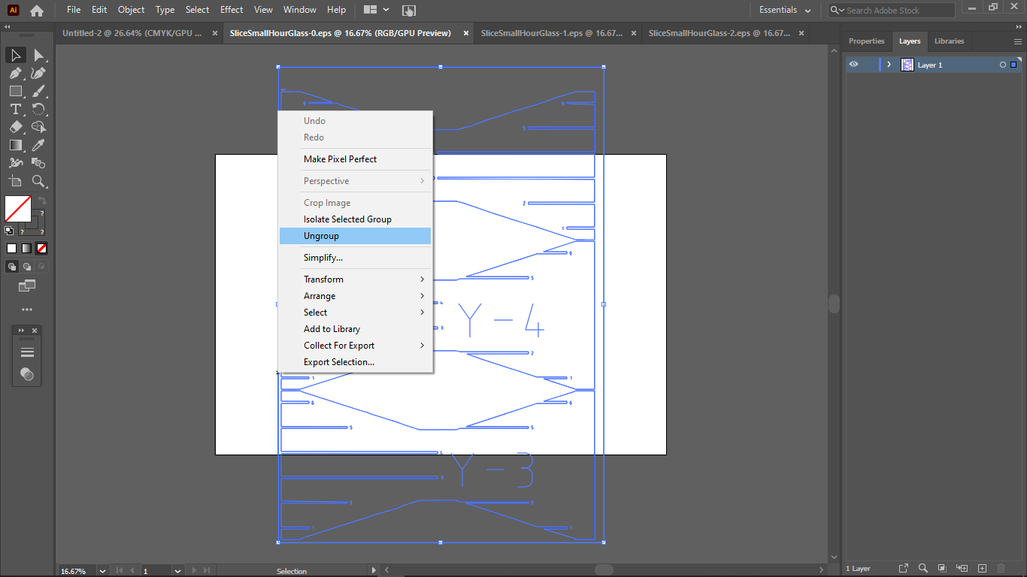The height and width of the screenshot is (577, 1027).
Task: Select the Direct Selection tool
Action: point(39,55)
